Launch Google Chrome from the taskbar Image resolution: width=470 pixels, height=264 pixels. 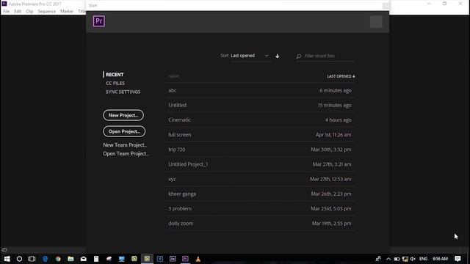[58, 259]
